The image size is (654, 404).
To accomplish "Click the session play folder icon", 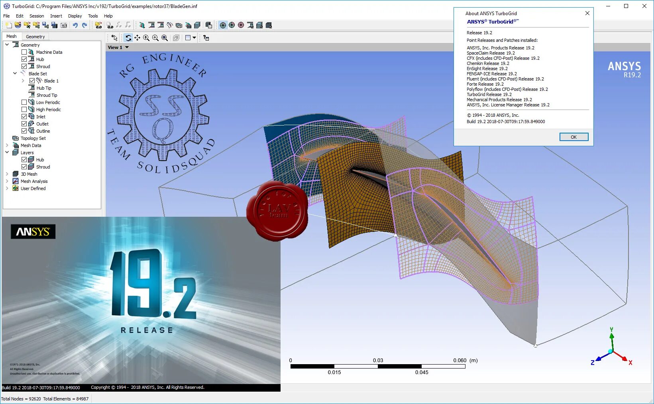I will point(98,25).
